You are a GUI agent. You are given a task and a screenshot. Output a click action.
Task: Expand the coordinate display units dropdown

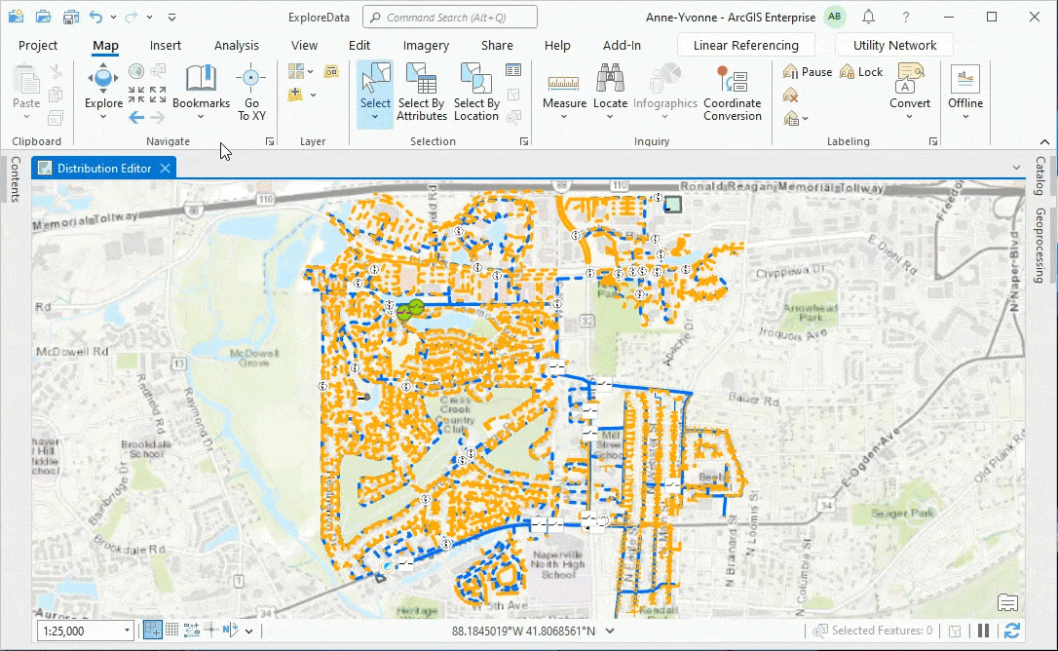(610, 631)
